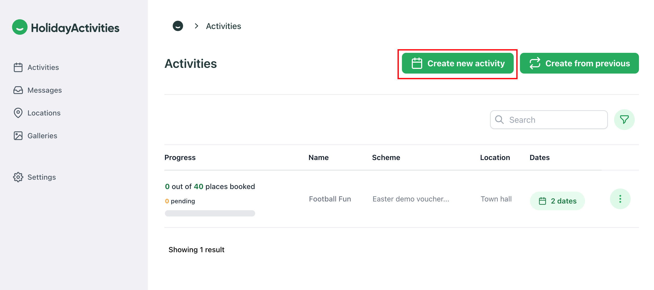Open the filter funnel icon
This screenshot has height=290, width=654.
pyautogui.click(x=624, y=120)
